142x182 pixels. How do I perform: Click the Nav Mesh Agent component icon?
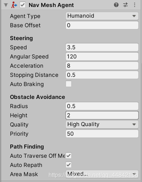[14, 5]
